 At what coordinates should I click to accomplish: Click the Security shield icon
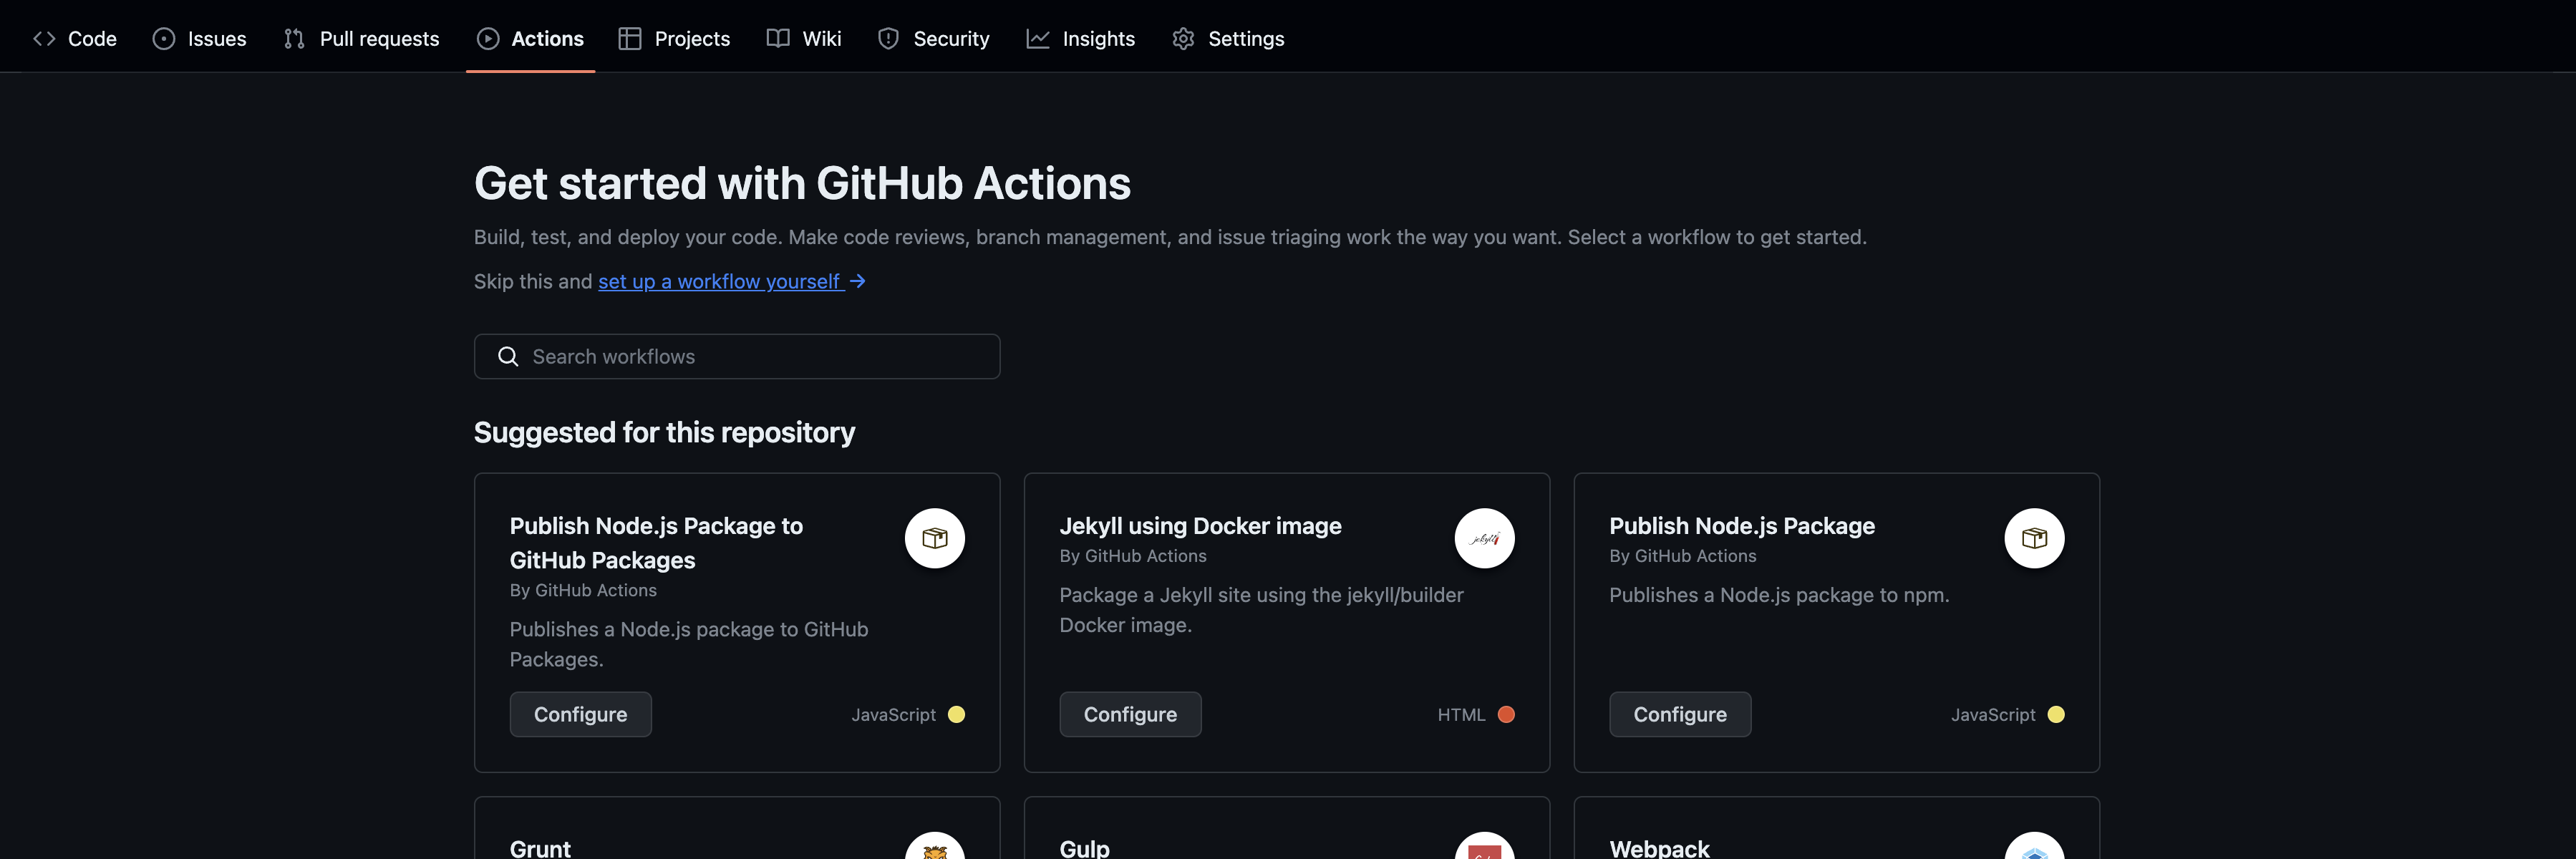tap(888, 39)
